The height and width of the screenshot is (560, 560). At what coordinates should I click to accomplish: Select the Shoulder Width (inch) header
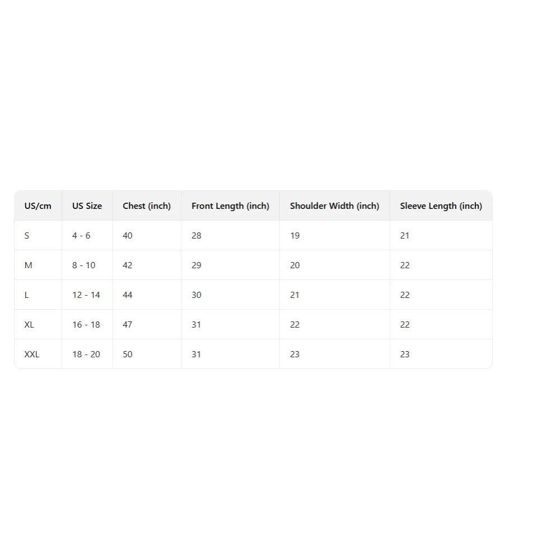point(334,206)
